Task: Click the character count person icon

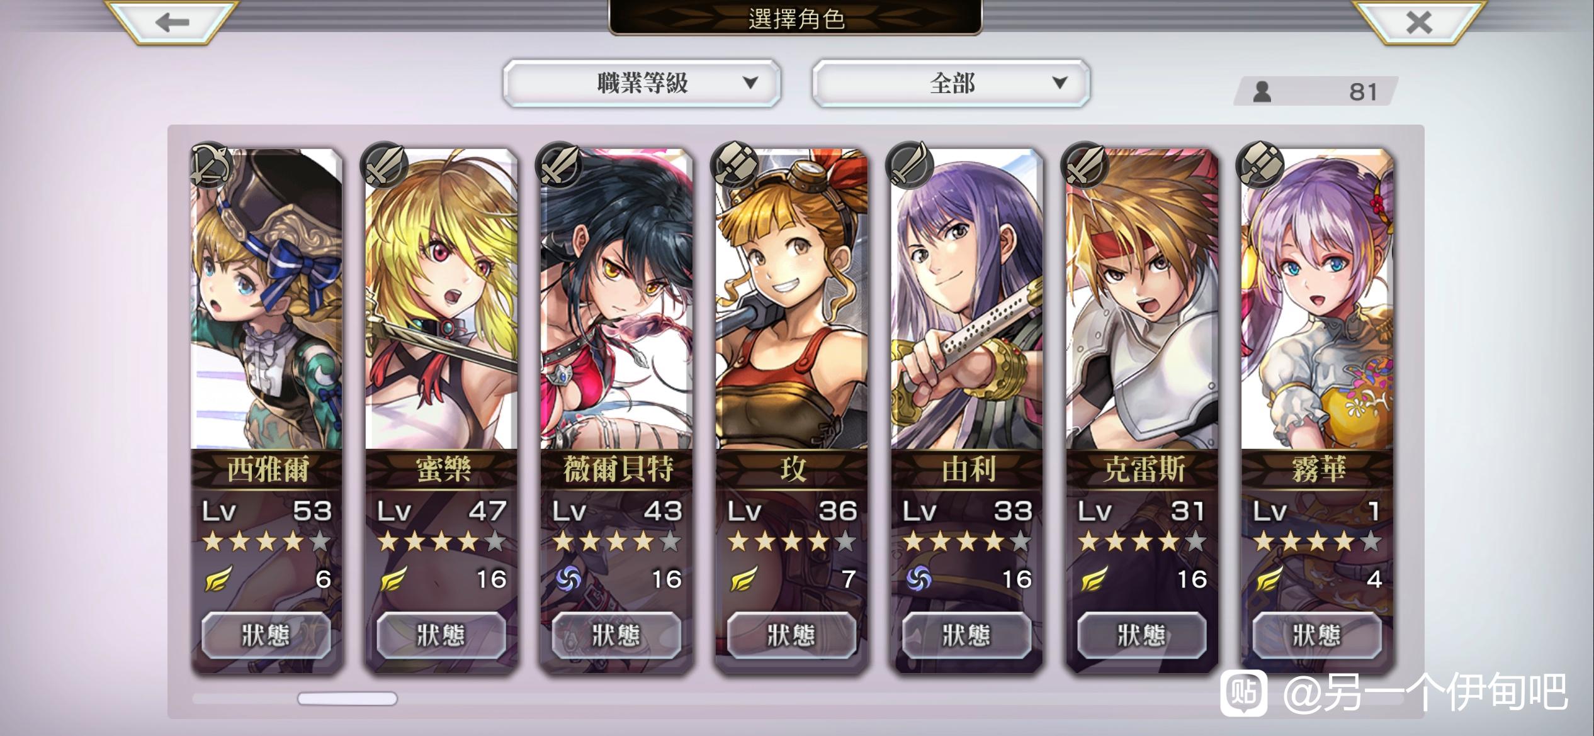Action: click(x=1261, y=92)
